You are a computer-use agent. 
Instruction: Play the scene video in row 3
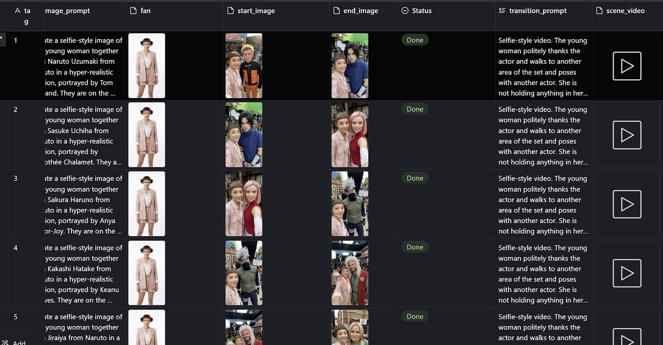tap(627, 204)
